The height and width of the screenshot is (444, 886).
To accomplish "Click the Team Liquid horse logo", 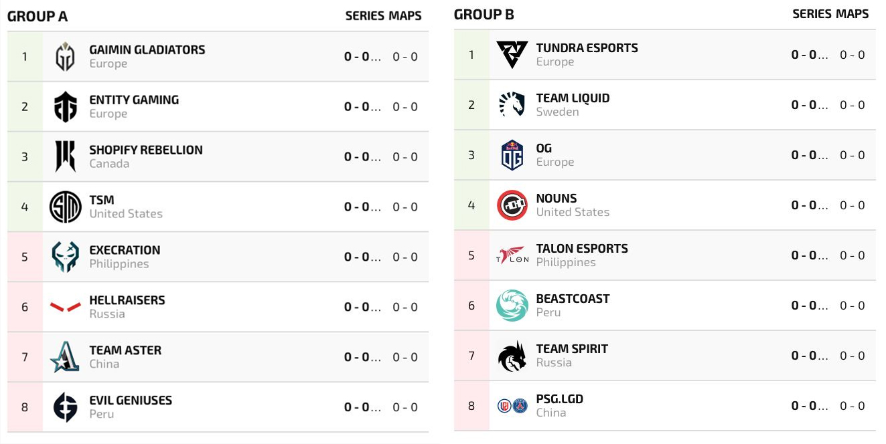I will (x=512, y=105).
